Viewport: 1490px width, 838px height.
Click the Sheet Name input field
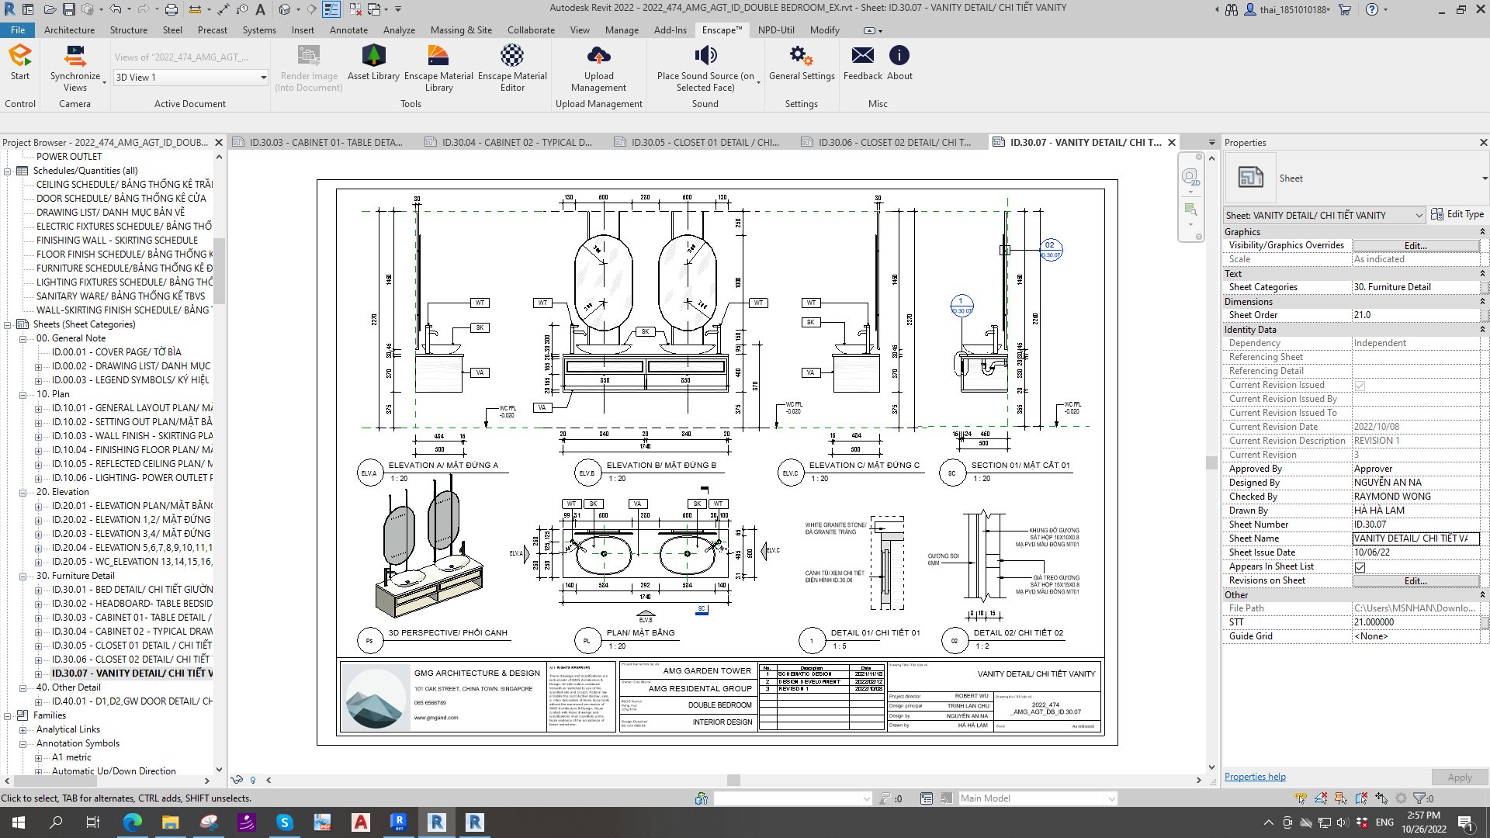(x=1415, y=538)
